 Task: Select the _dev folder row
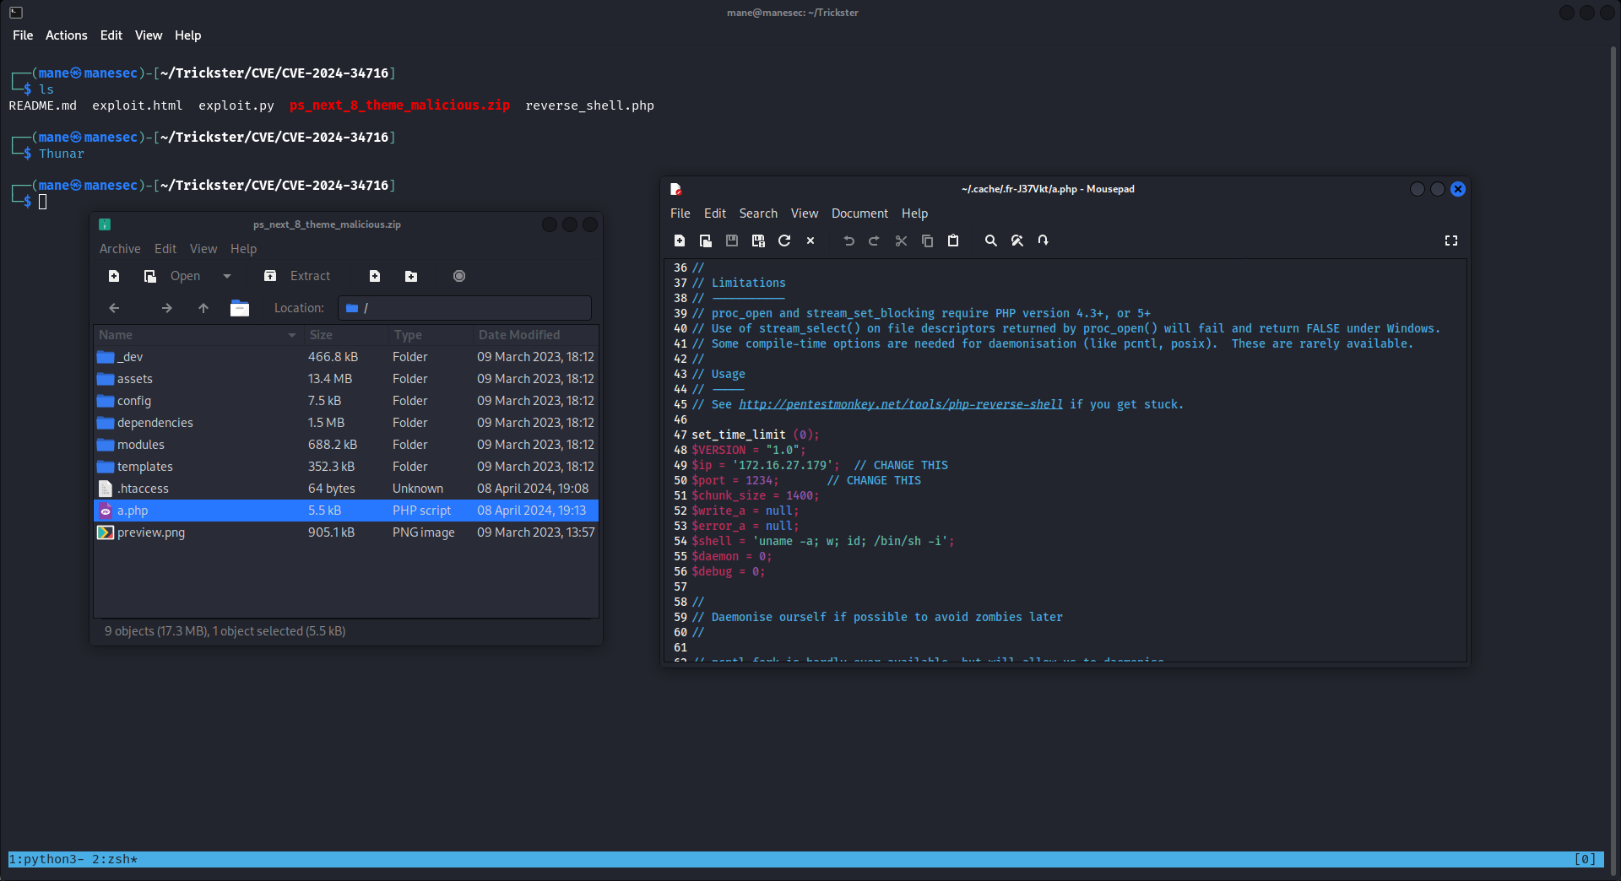pyautogui.click(x=346, y=357)
